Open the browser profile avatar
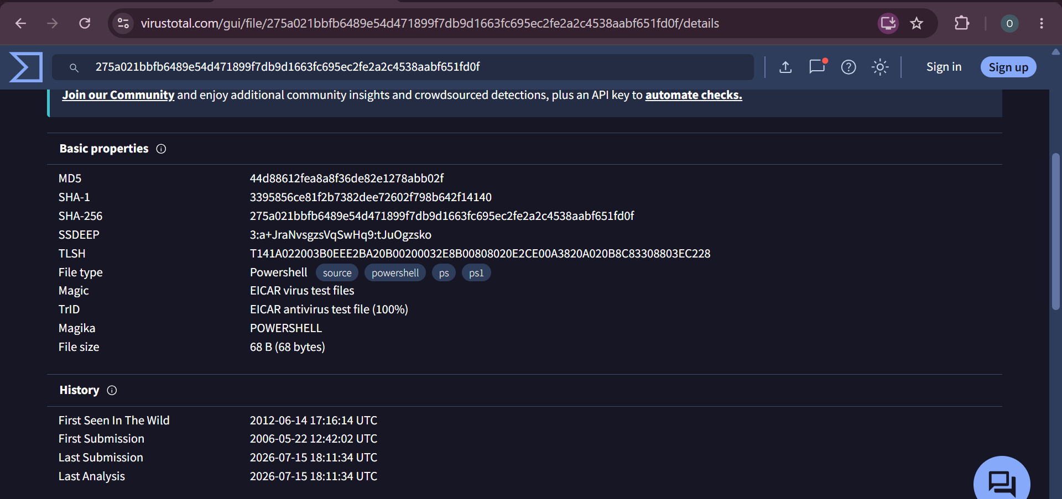The height and width of the screenshot is (499, 1062). pos(1009,23)
